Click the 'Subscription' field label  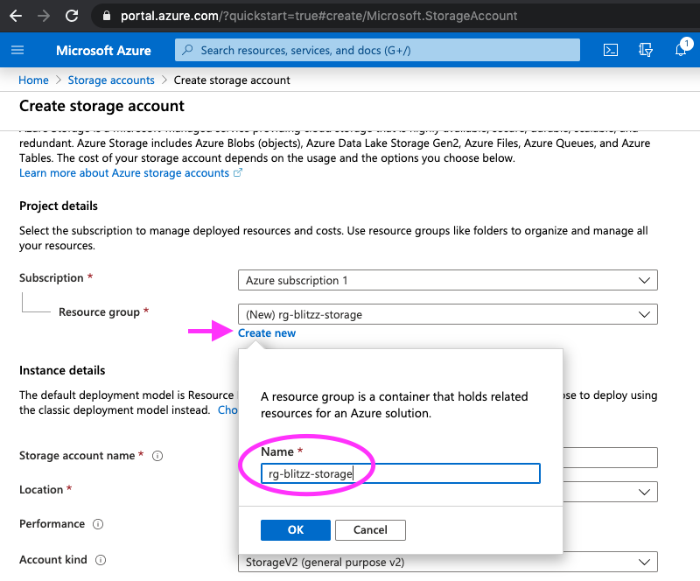click(x=52, y=277)
